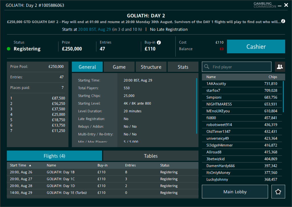
Task: Click the search magnifier icon
Action: (207, 67)
